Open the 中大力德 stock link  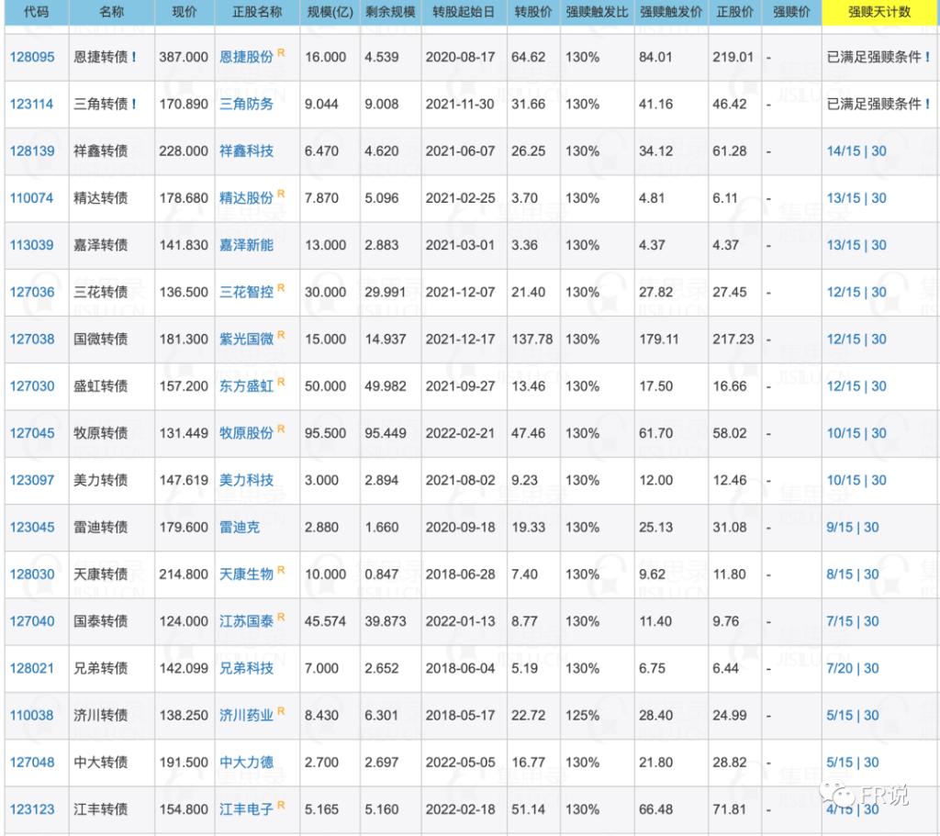coord(246,762)
